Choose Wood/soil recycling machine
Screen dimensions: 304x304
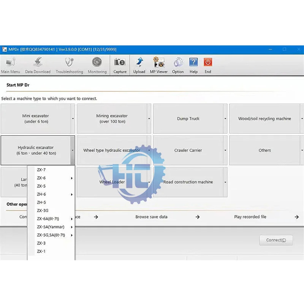264,119
